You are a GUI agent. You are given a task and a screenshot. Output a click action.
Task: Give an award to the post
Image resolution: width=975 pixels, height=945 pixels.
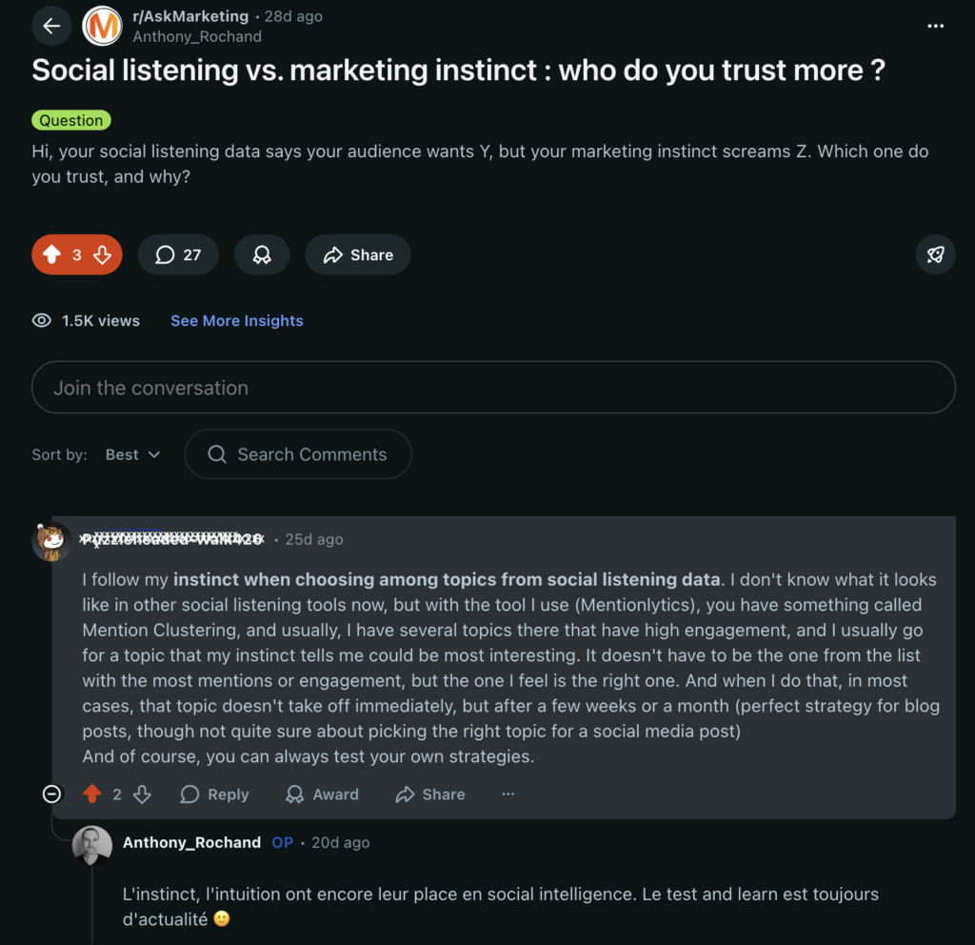(262, 254)
